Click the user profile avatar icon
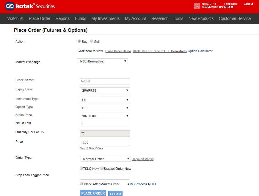The image size is (259, 196). pyautogui.click(x=197, y=6)
